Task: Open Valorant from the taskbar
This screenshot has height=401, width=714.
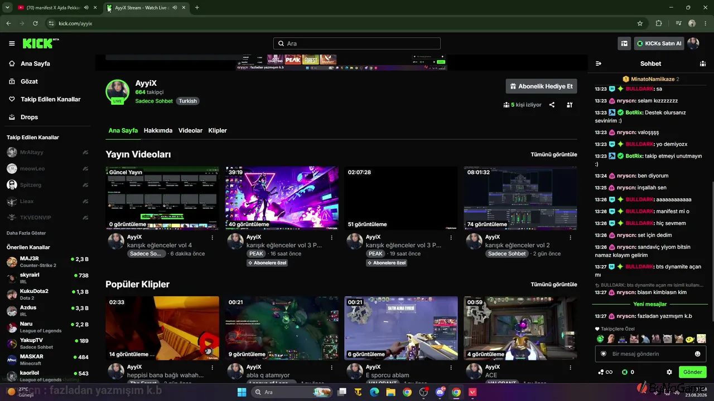Action: click(473, 392)
